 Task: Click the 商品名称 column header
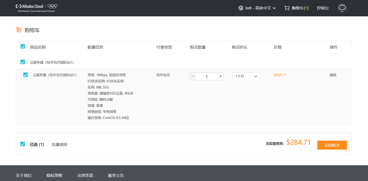pos(38,47)
